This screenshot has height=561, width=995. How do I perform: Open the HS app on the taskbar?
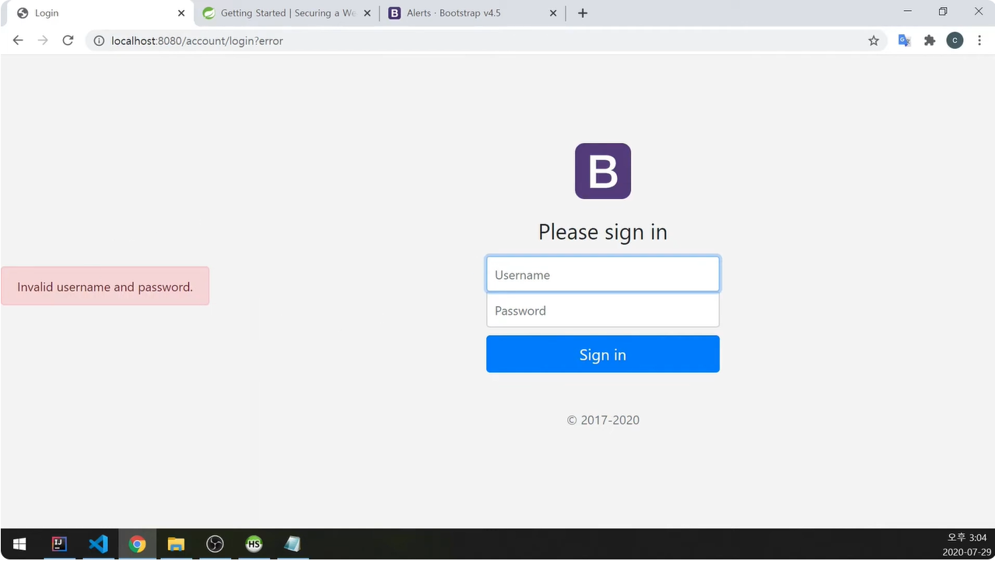pyautogui.click(x=254, y=544)
